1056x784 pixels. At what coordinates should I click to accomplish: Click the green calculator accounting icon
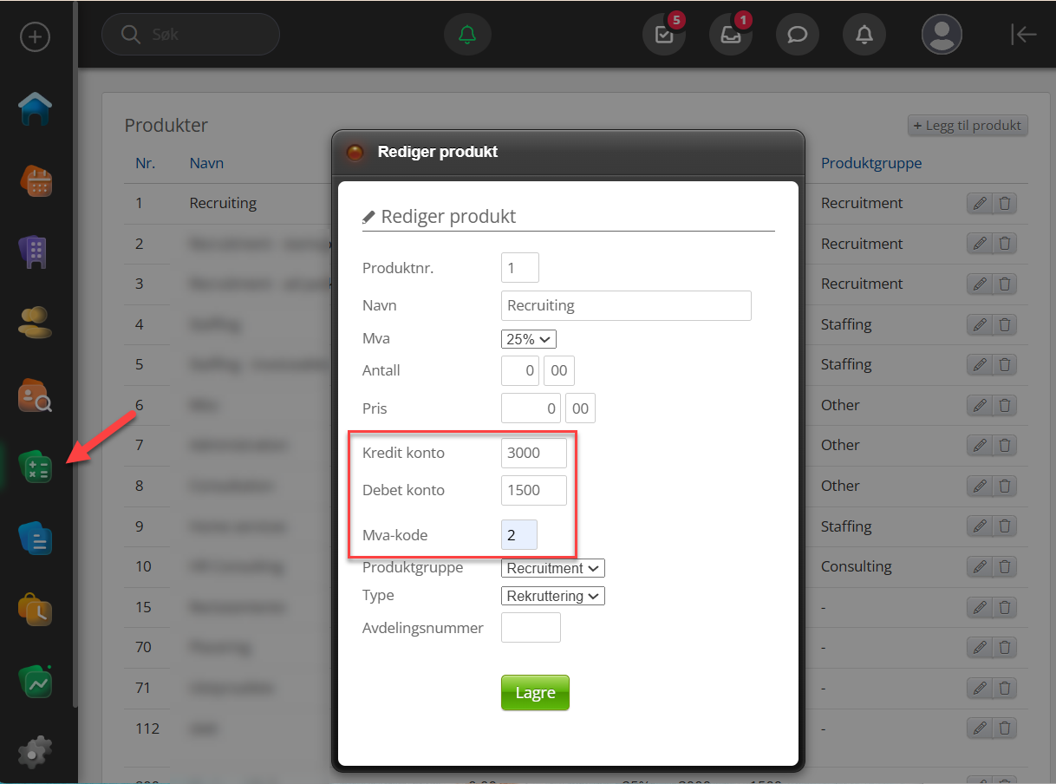click(36, 467)
